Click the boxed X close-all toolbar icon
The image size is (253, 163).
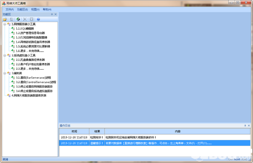click(32, 19)
